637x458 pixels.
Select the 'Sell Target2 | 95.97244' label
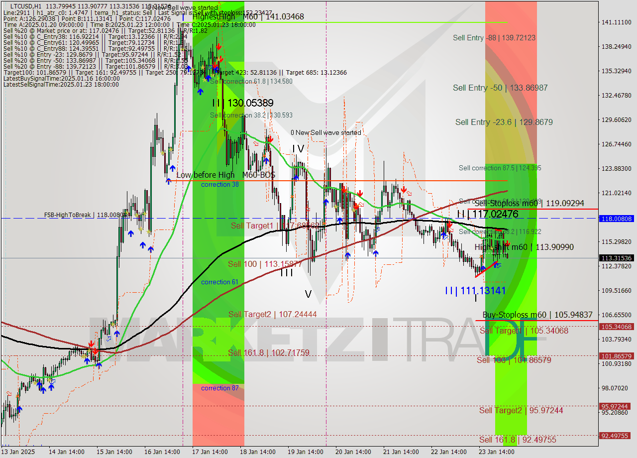point(521,410)
